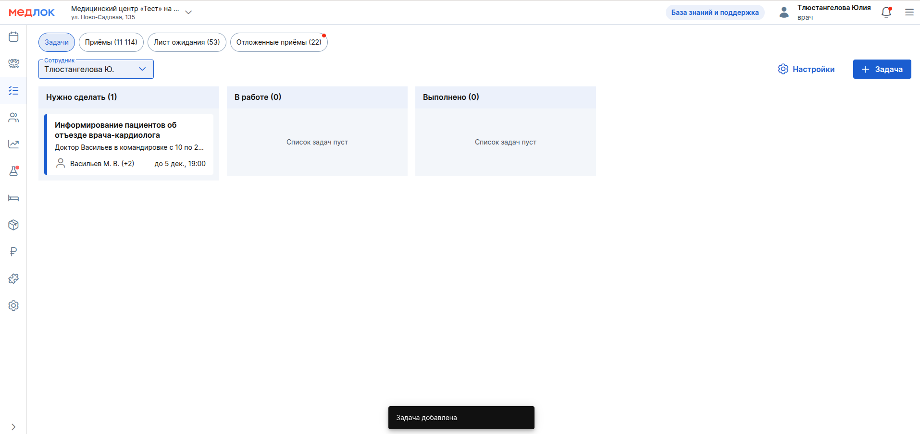920x434 pixels.
Task: Switch to Приёмы (11 114) tab
Action: pyautogui.click(x=111, y=42)
